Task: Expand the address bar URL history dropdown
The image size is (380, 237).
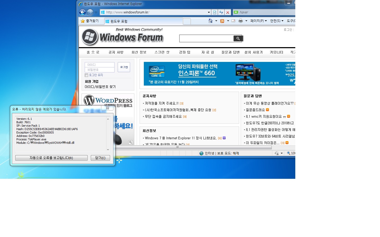Action: point(209,12)
